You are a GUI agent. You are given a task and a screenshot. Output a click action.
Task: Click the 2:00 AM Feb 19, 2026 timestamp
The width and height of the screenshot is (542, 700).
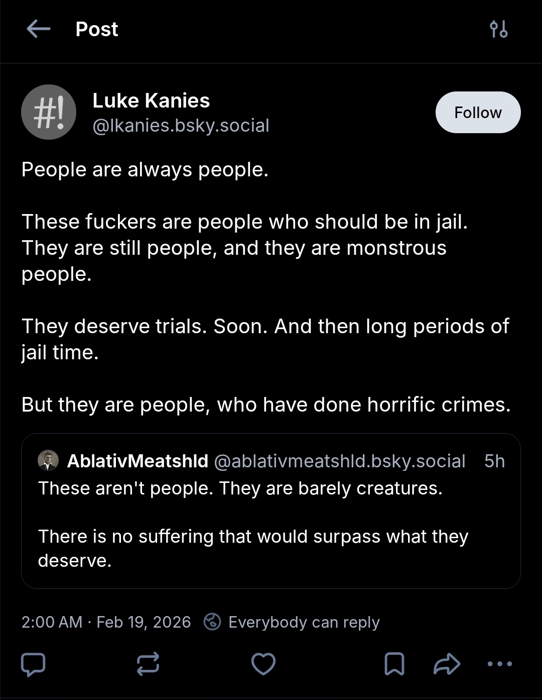click(106, 622)
